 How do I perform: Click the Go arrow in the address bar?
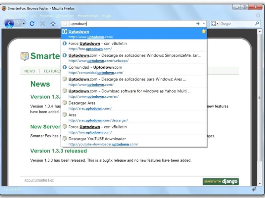tap(198, 24)
